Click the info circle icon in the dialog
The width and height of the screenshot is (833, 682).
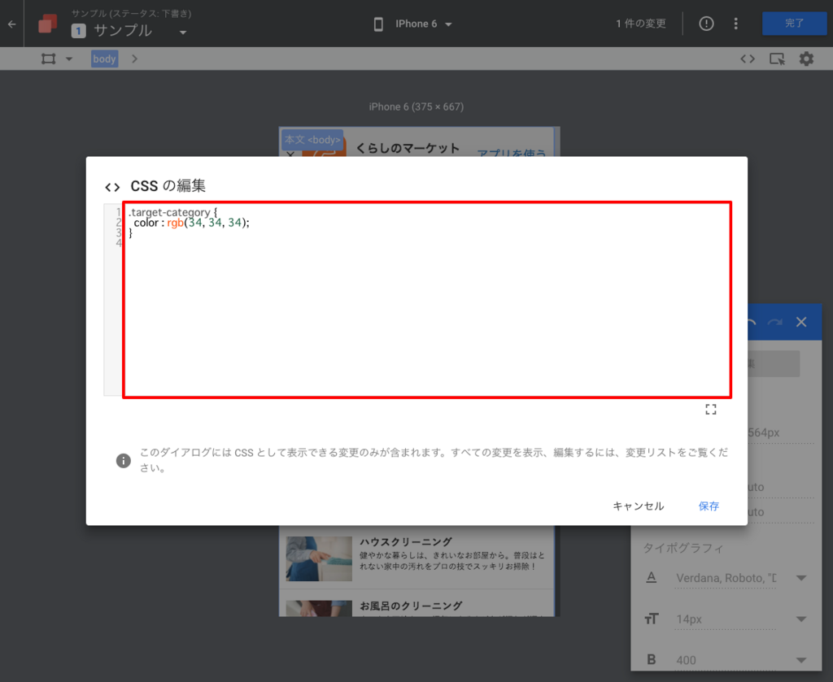pyautogui.click(x=123, y=460)
